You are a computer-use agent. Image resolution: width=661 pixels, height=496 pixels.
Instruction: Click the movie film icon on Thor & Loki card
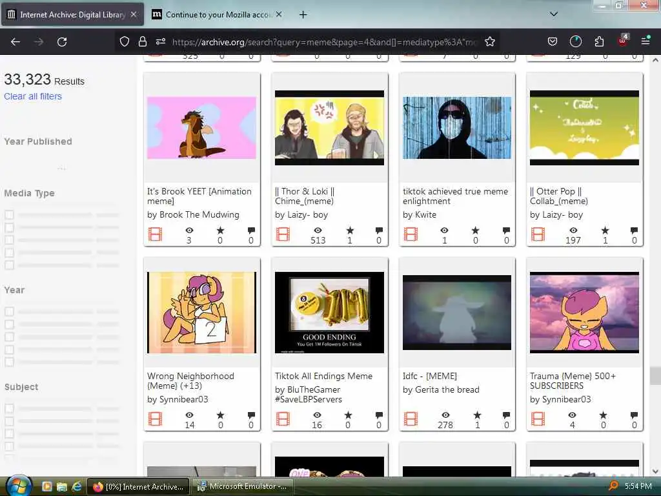[283, 234]
